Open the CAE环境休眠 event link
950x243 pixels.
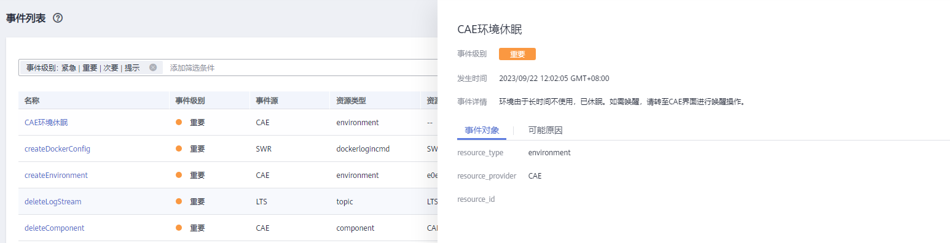pyautogui.click(x=46, y=122)
